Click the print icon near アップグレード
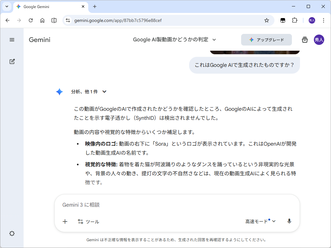Viewport: 331px width, 248px height. coord(304,40)
